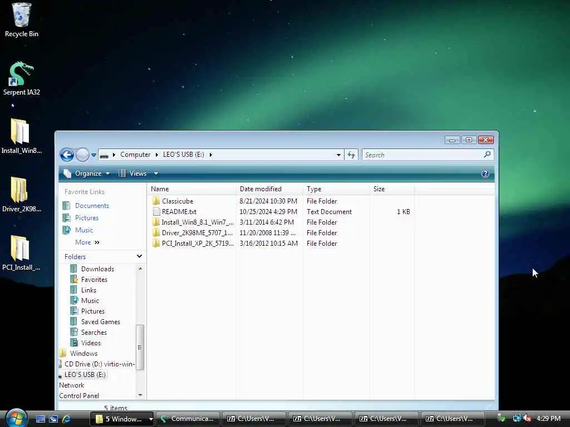Open the Organize menu

pos(86,173)
